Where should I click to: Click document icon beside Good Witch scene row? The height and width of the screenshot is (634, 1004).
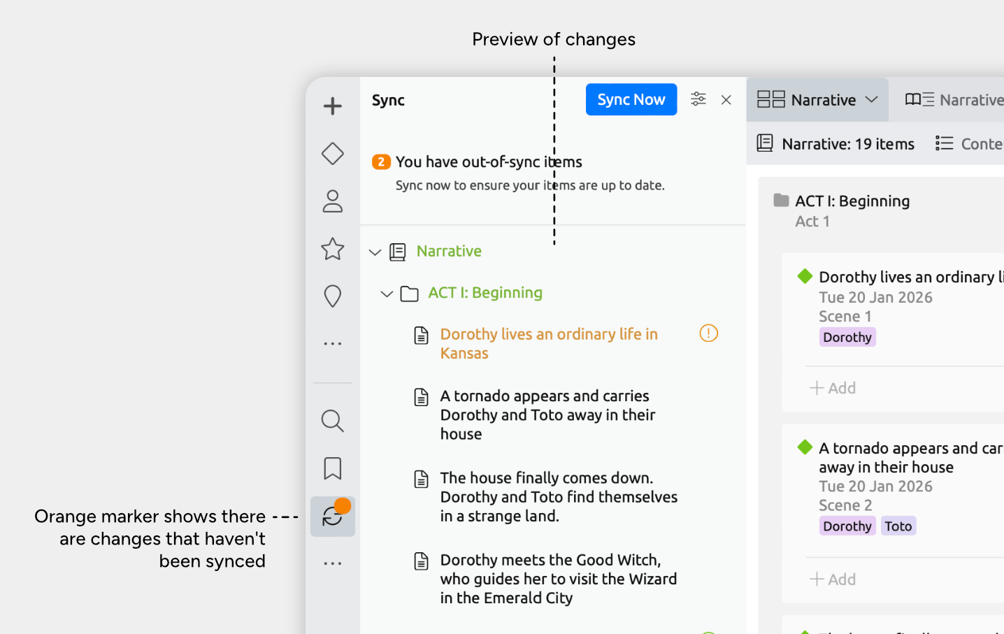click(421, 561)
